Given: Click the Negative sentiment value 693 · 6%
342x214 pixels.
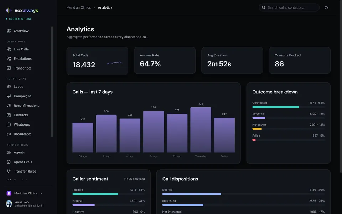Looking at the screenshot, I should tap(139, 212).
